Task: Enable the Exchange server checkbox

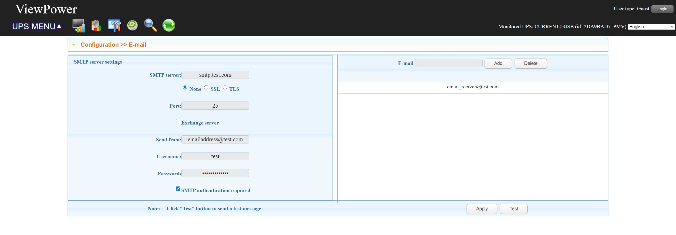Action: click(x=178, y=121)
